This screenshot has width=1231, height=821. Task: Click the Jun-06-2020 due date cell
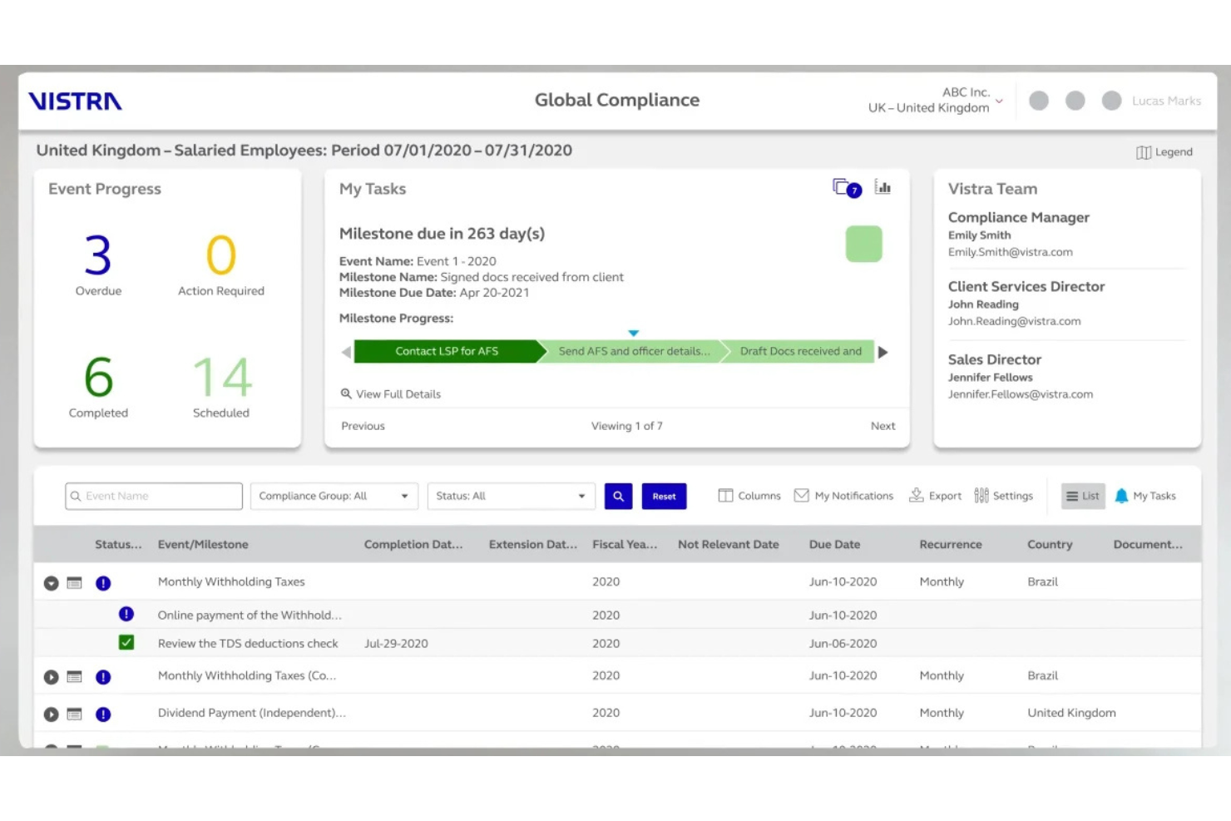843,643
